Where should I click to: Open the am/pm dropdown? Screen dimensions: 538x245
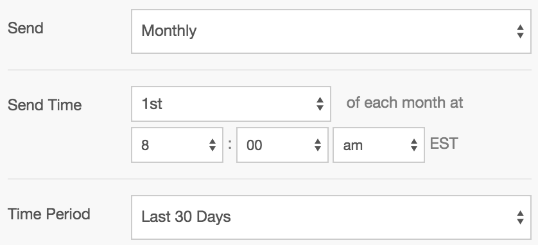(x=379, y=145)
